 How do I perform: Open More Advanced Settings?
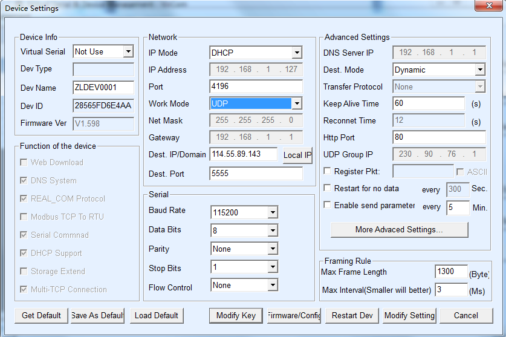click(399, 230)
